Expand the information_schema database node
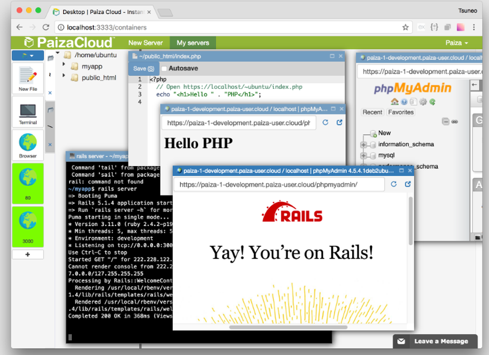 click(363, 145)
